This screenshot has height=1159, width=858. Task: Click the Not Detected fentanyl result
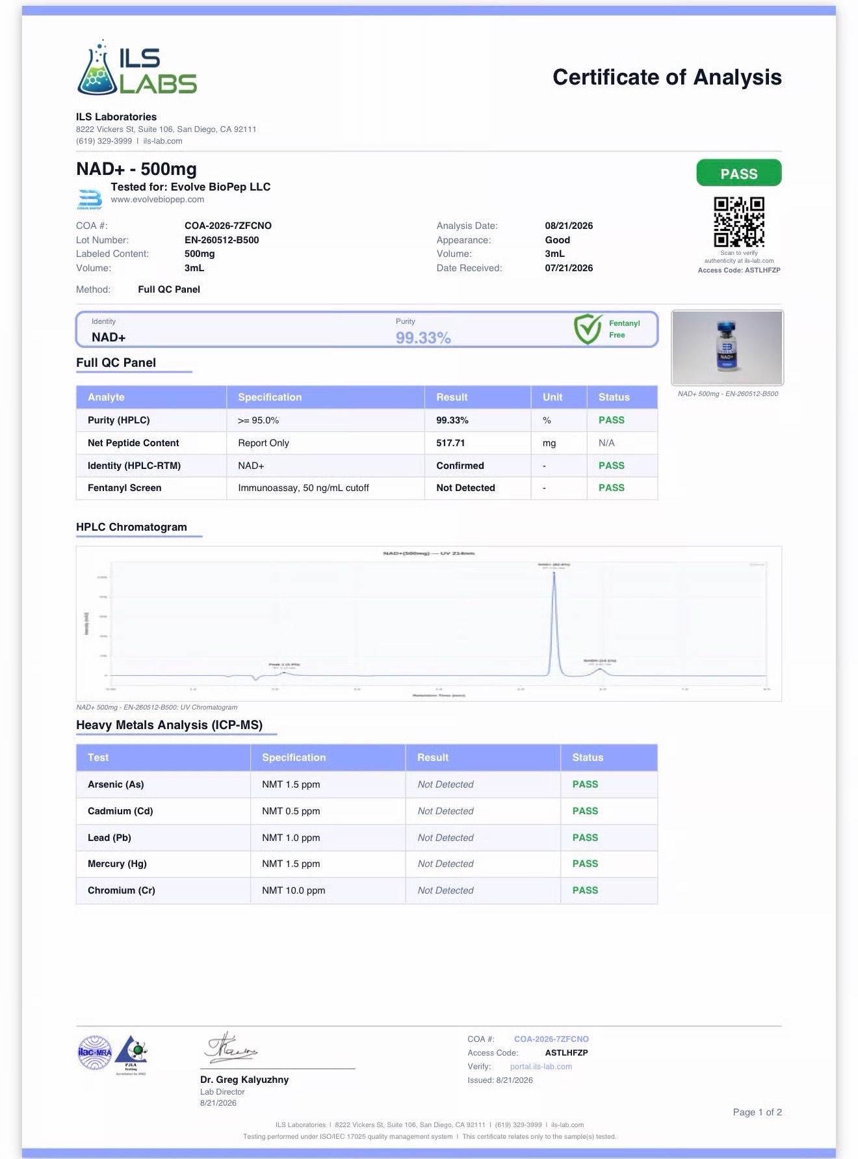click(465, 488)
